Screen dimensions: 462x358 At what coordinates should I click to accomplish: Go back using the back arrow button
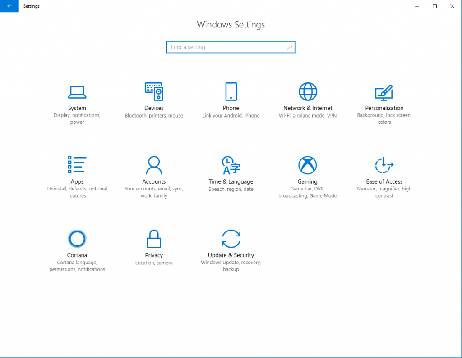click(9, 6)
